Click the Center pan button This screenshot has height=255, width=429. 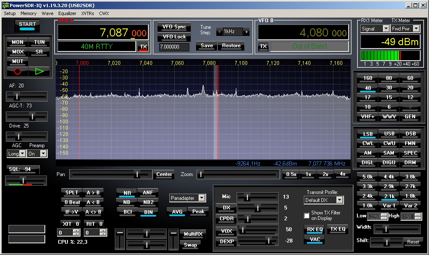tap(164, 174)
